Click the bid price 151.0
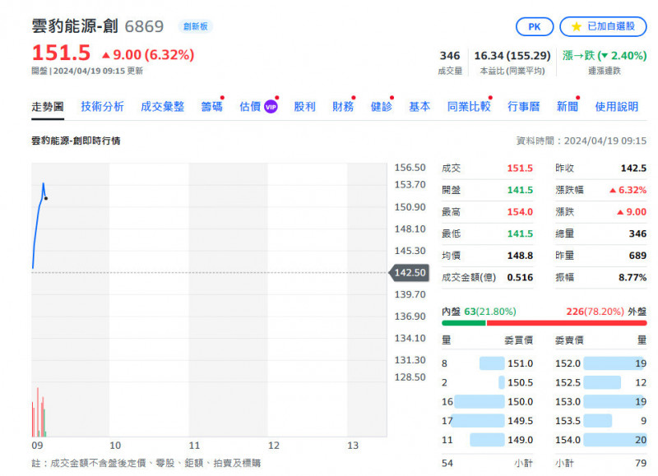 pos(521,363)
